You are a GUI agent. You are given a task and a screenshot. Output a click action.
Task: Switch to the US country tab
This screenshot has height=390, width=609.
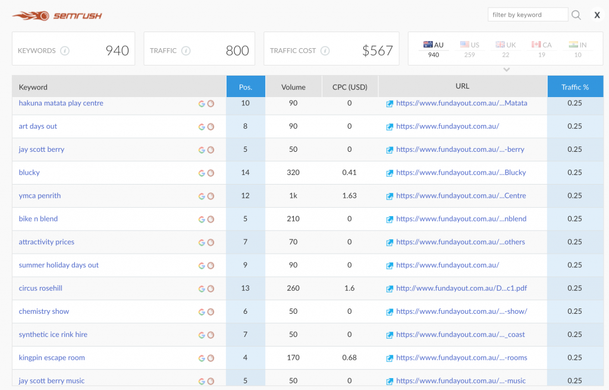pyautogui.click(x=470, y=49)
